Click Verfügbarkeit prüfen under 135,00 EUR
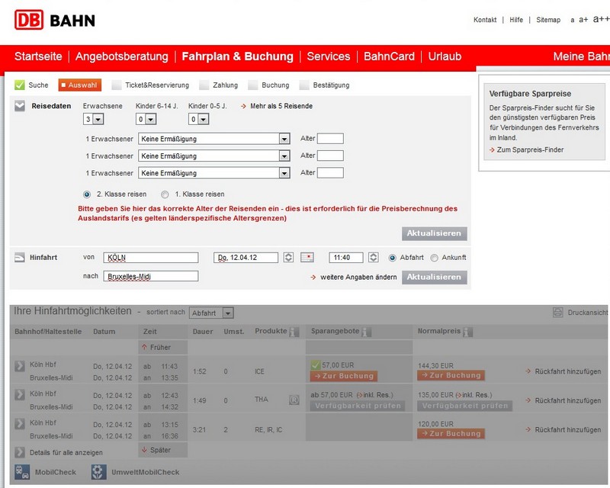The image size is (610, 488). (x=465, y=406)
